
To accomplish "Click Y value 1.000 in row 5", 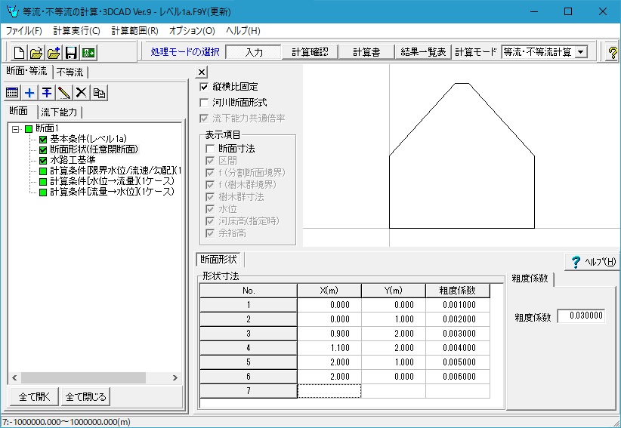I will coord(394,362).
